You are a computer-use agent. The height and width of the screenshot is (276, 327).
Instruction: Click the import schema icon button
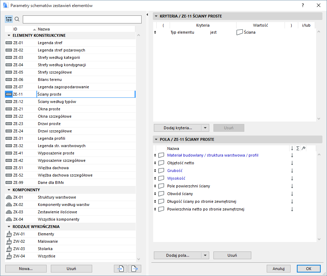pyautogui.click(x=121, y=269)
